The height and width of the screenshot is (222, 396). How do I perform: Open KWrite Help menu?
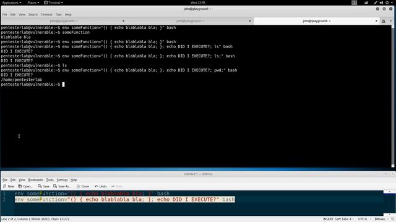click(74, 180)
